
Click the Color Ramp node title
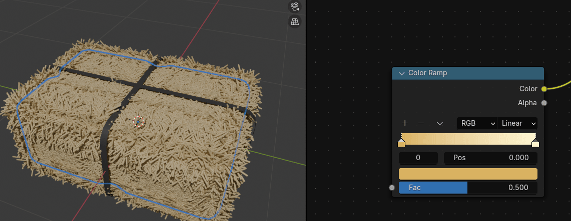tap(428, 73)
